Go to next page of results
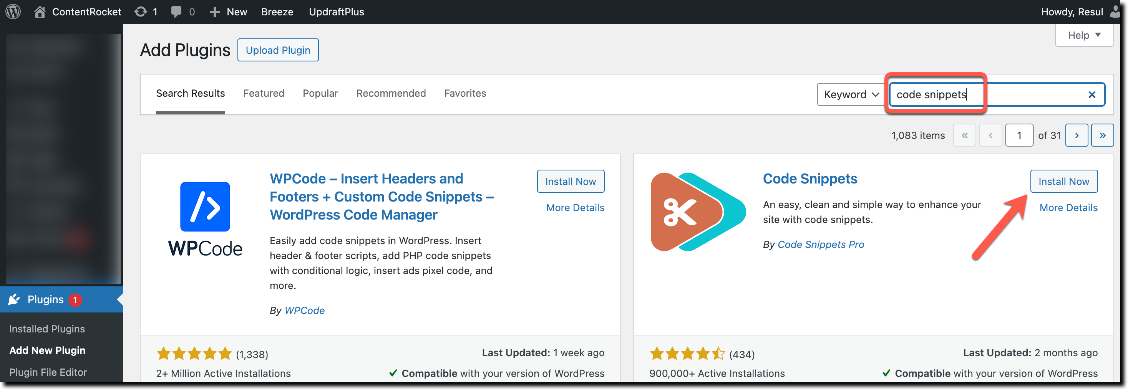Viewport: 1128px width, 390px height. pyautogui.click(x=1077, y=135)
